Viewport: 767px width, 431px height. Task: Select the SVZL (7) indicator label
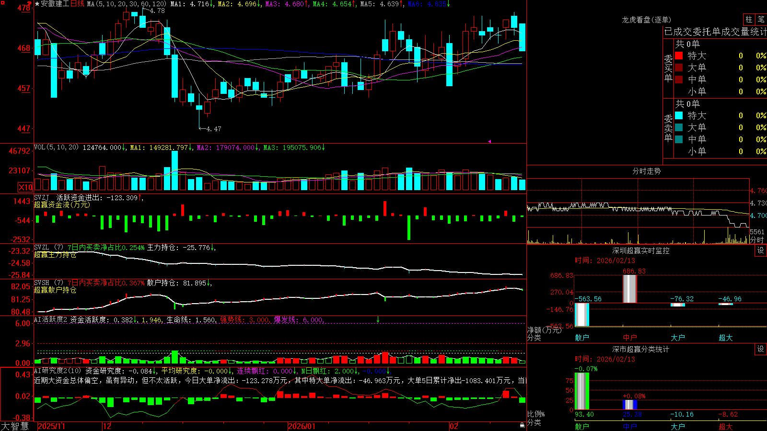click(x=48, y=248)
